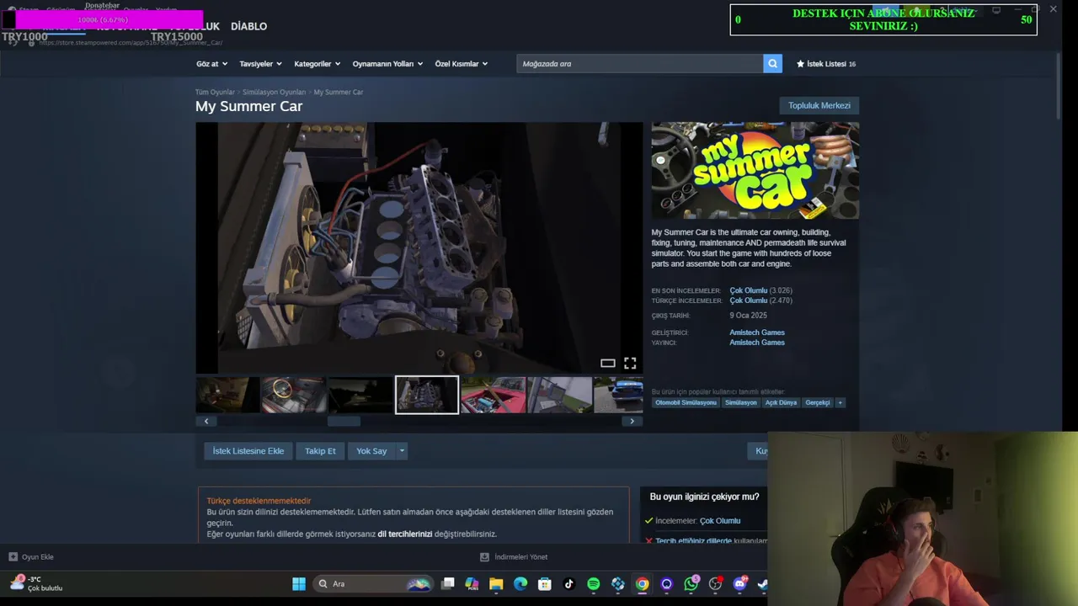Open TikTok from the taskbar
The image size is (1078, 606).
pyautogui.click(x=569, y=584)
